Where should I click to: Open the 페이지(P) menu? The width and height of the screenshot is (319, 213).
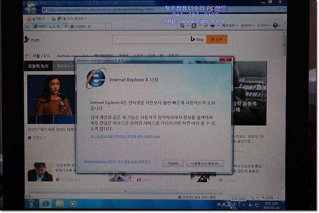(230, 26)
